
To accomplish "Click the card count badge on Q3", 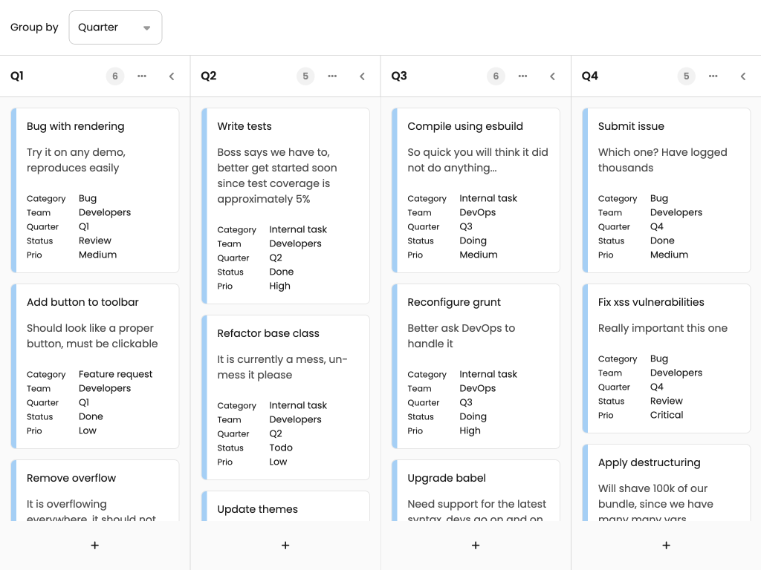I will point(496,76).
